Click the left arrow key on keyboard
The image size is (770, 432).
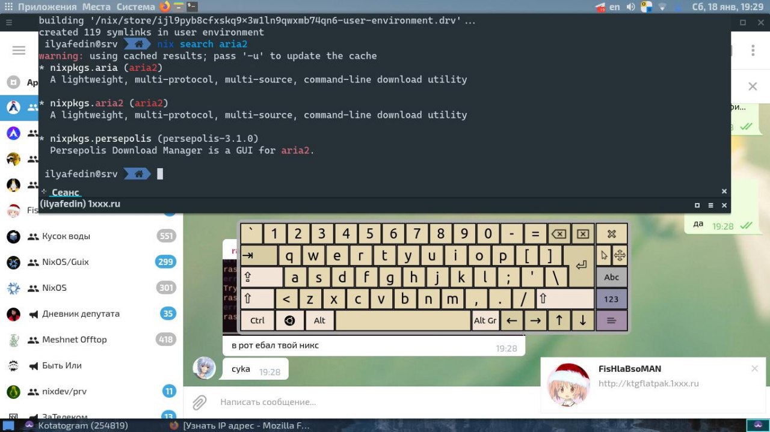(511, 320)
